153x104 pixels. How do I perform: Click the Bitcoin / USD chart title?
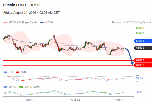click(14, 5)
